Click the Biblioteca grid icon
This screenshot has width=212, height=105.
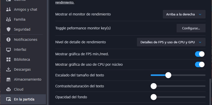[8, 59]
